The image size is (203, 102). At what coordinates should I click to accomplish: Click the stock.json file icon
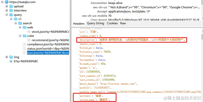[x=29, y=31]
